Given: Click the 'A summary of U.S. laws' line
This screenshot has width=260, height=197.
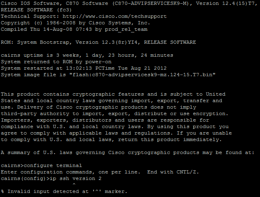Looking at the screenshot, I should [x=127, y=152].
